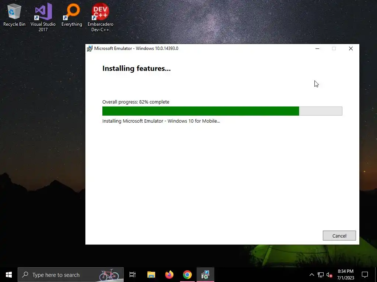
Task: Select the Embarcadero Dev-C++ shortcut
Action: coord(100,17)
